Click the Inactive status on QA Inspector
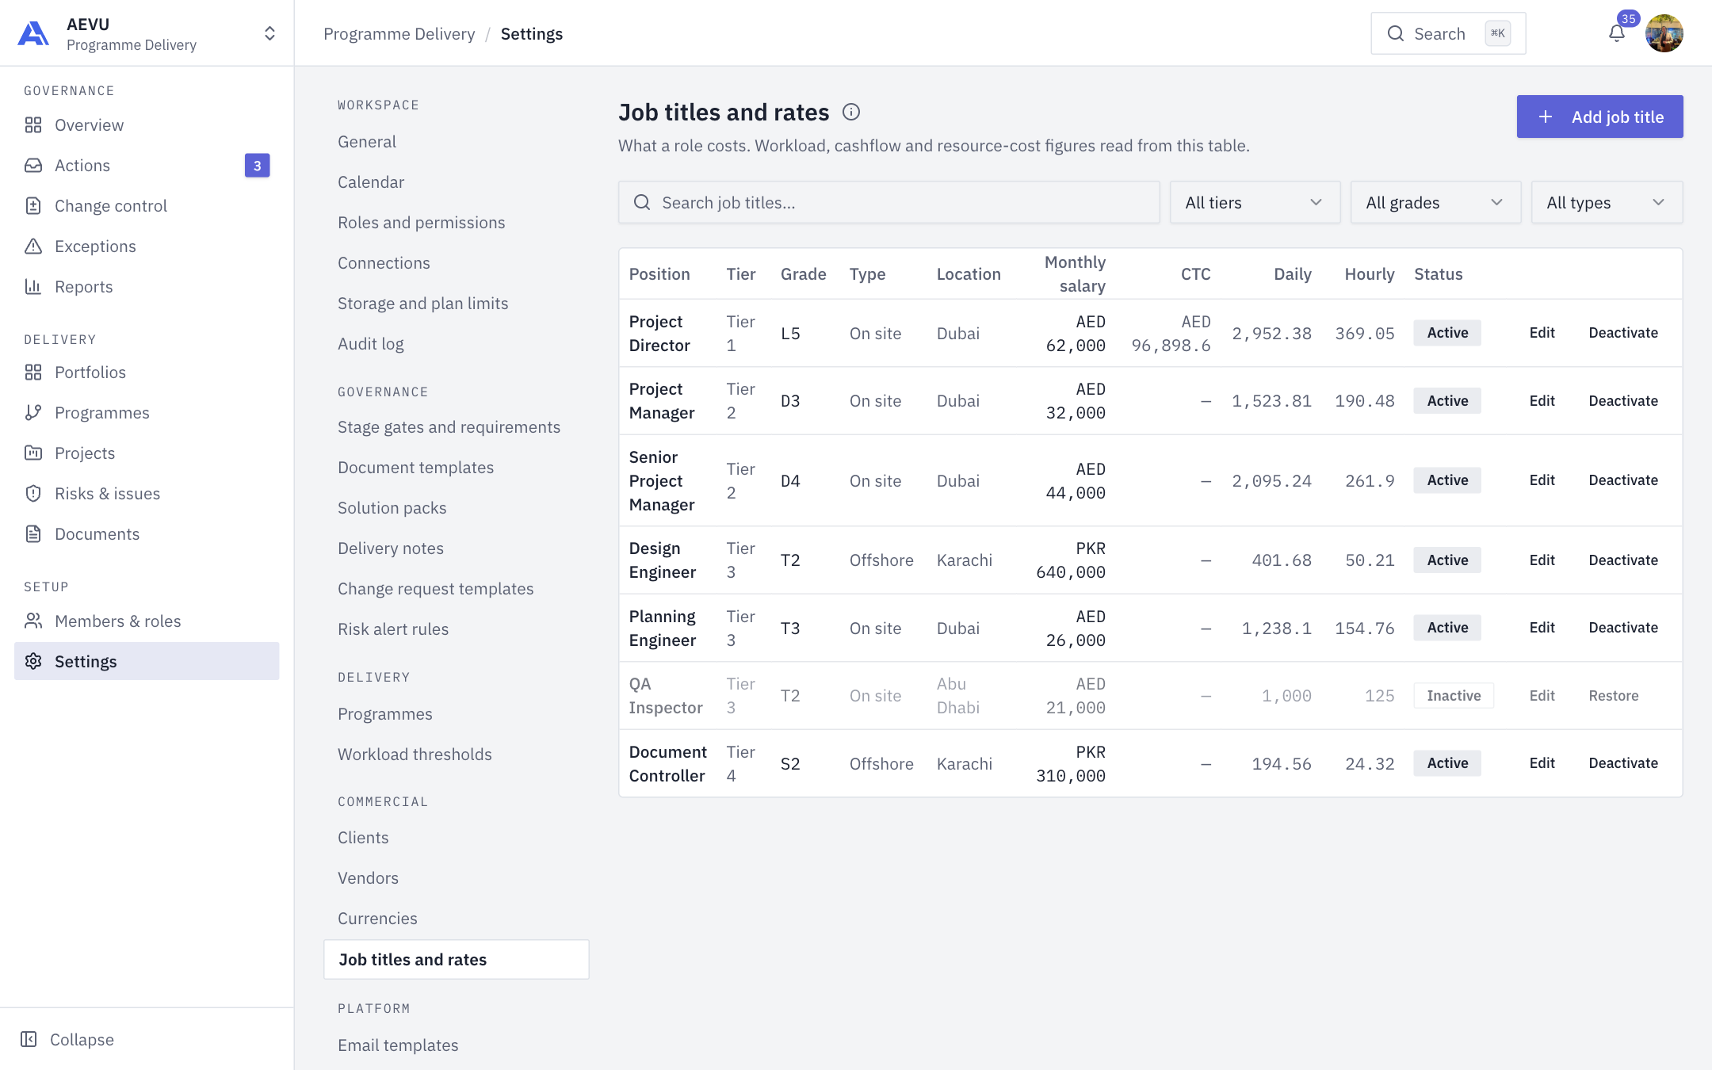 (x=1454, y=696)
